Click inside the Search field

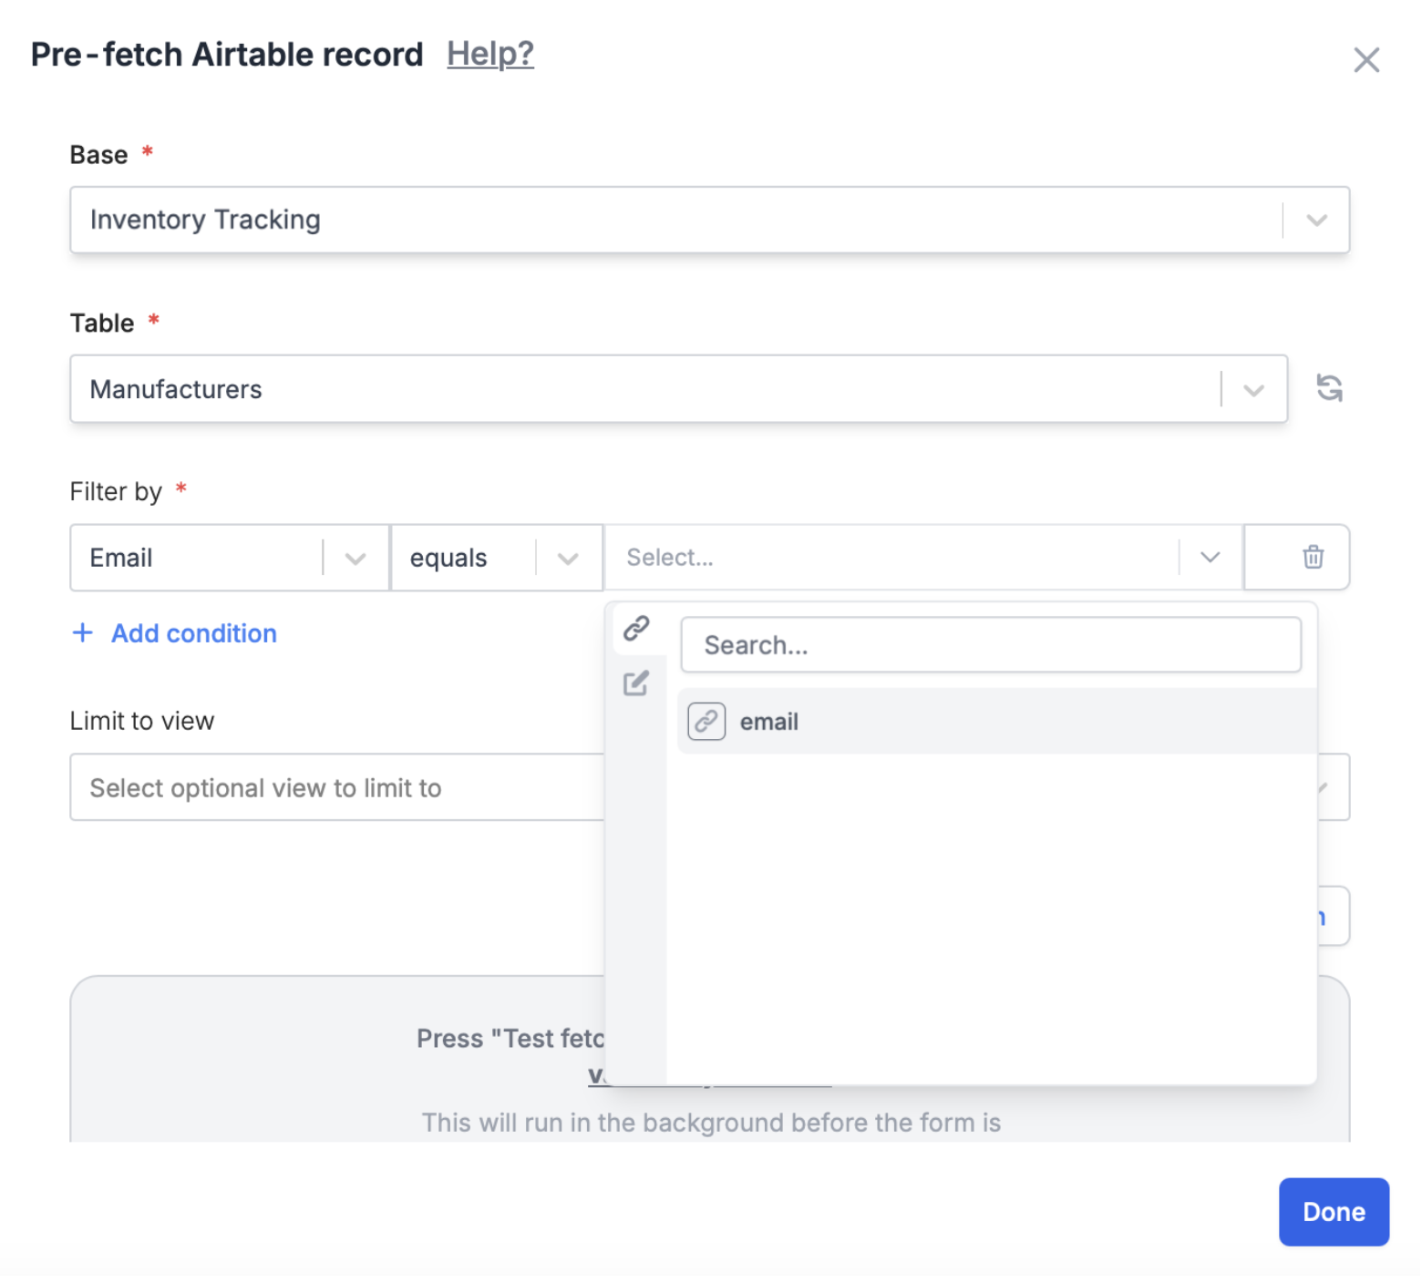coord(991,644)
